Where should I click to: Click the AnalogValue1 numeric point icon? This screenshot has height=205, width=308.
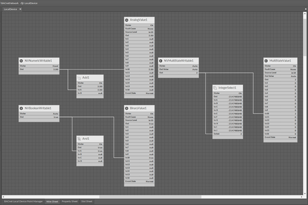[127, 20]
